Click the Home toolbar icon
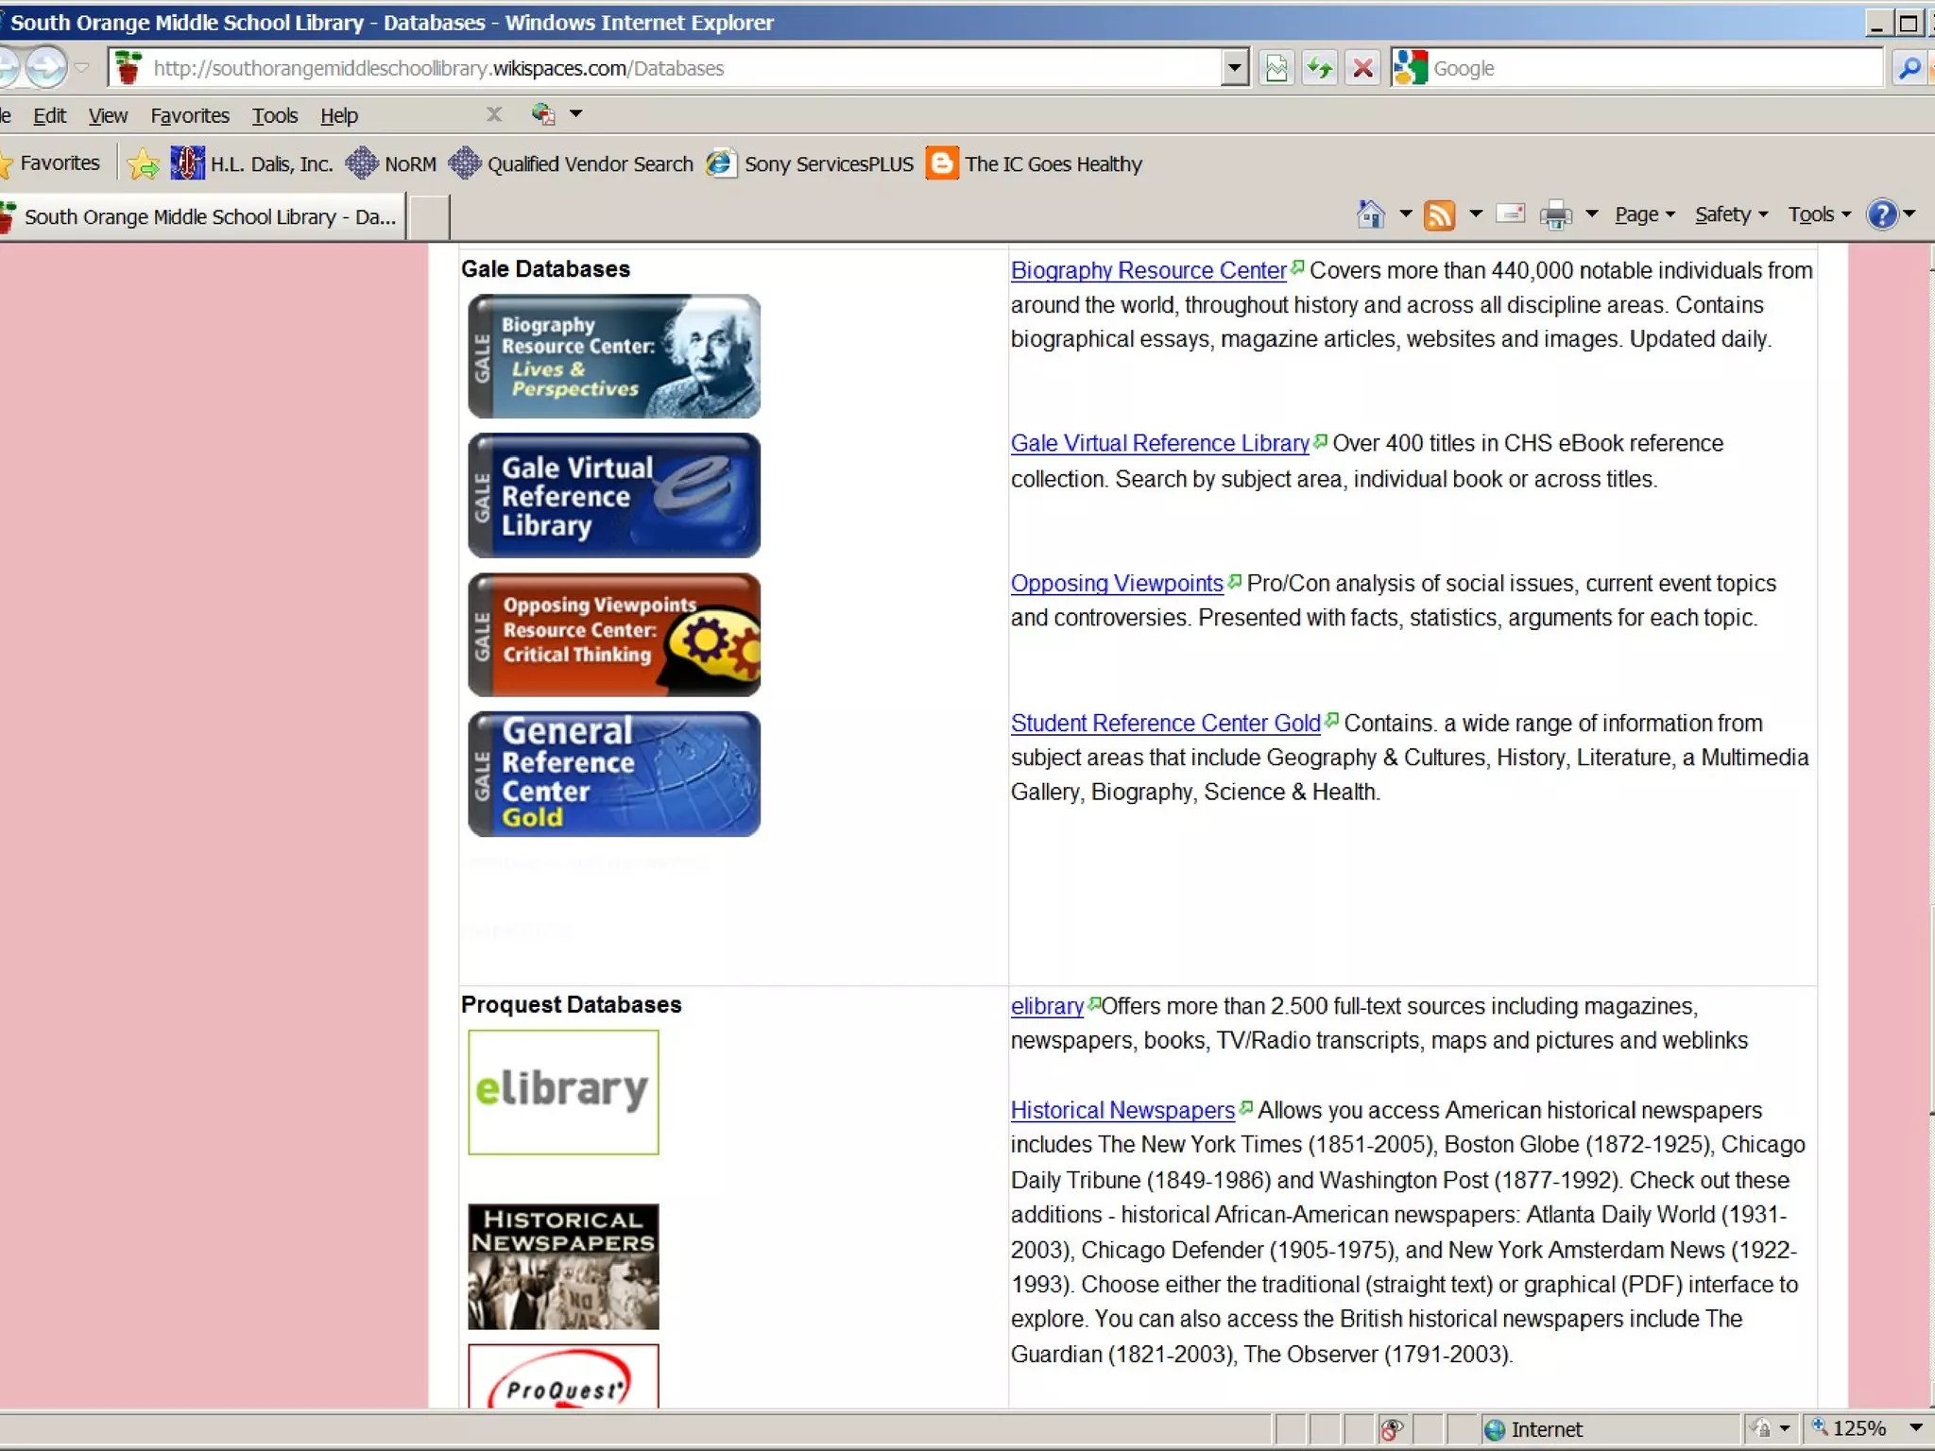 point(1370,215)
